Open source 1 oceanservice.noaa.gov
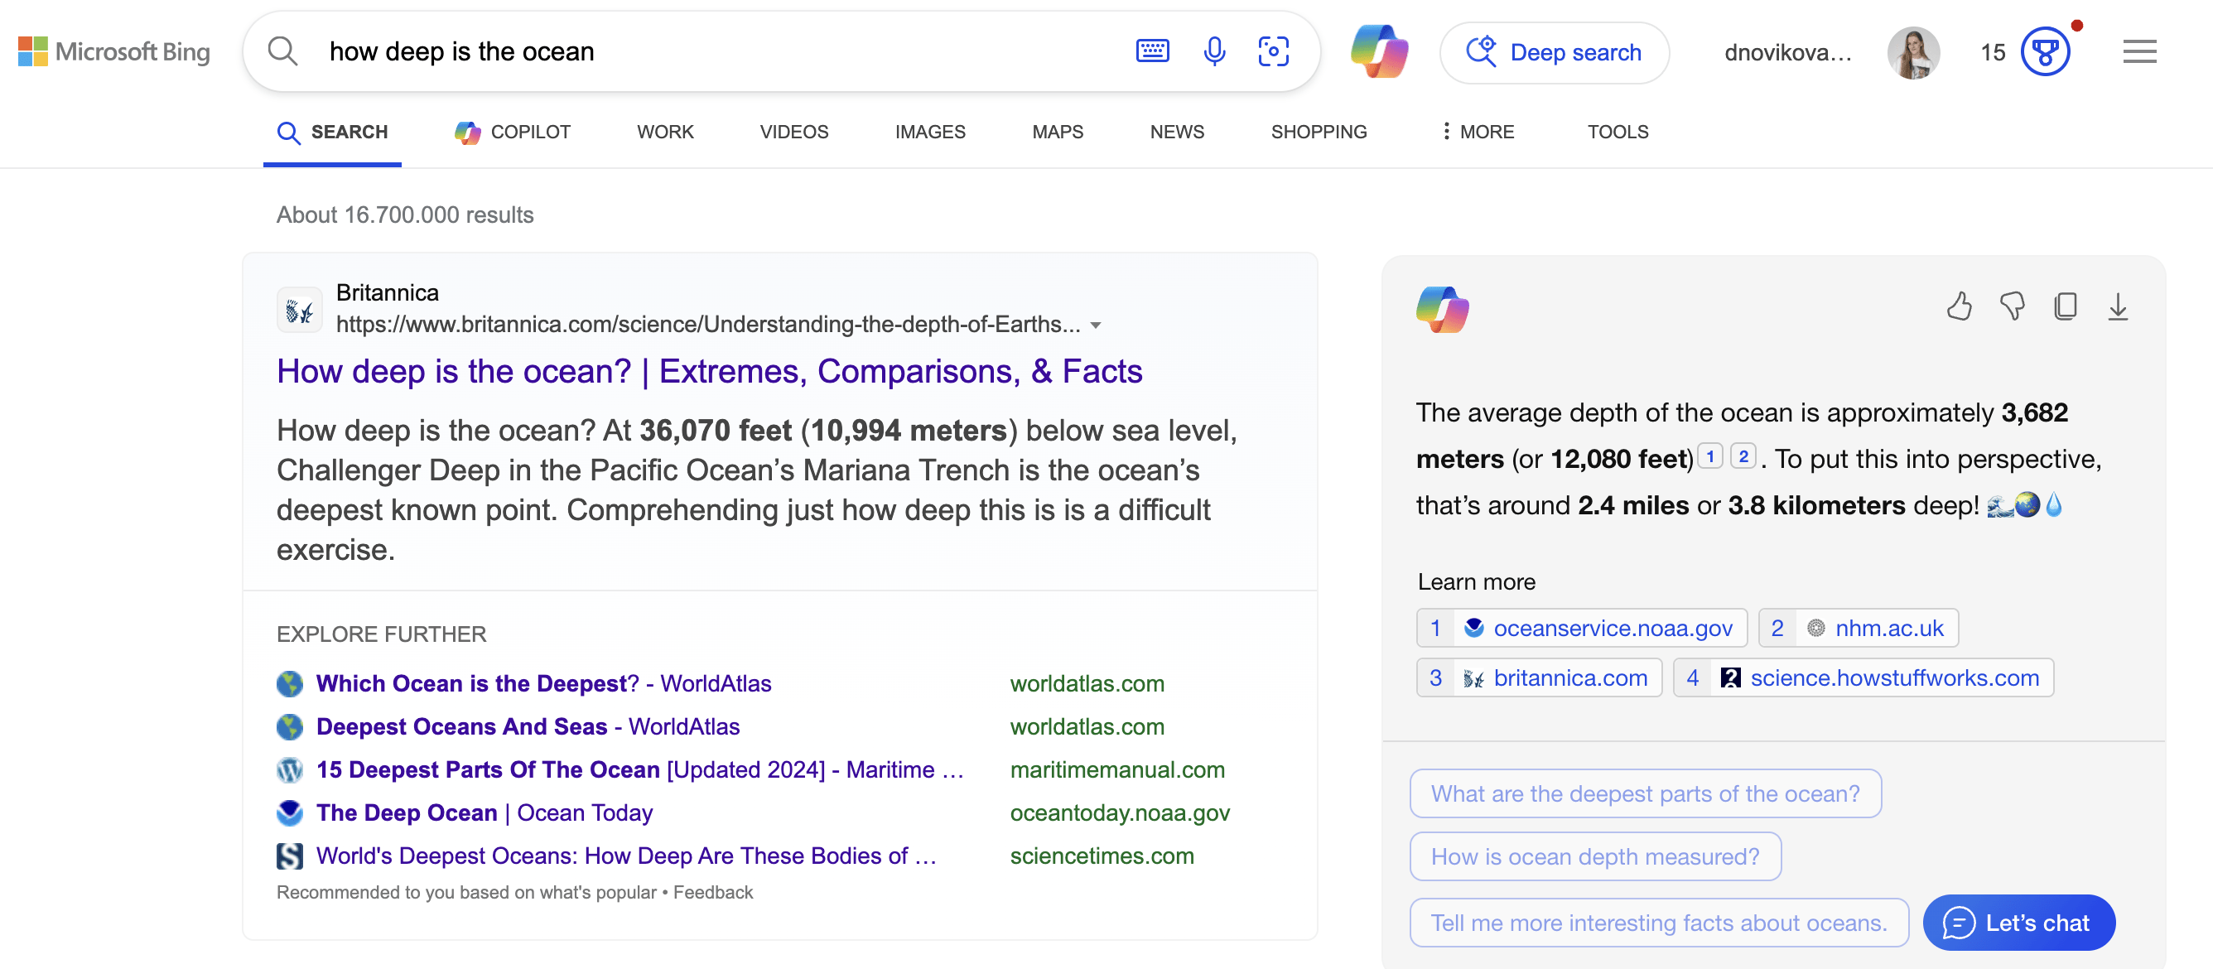 (x=1582, y=628)
